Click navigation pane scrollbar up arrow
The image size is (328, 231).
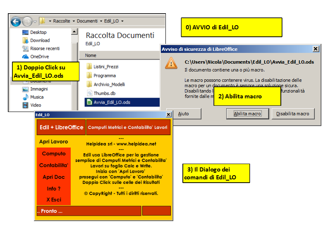(74, 31)
